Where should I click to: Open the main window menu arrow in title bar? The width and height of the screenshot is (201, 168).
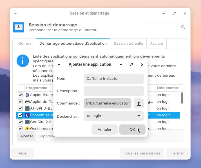tap(15, 13)
